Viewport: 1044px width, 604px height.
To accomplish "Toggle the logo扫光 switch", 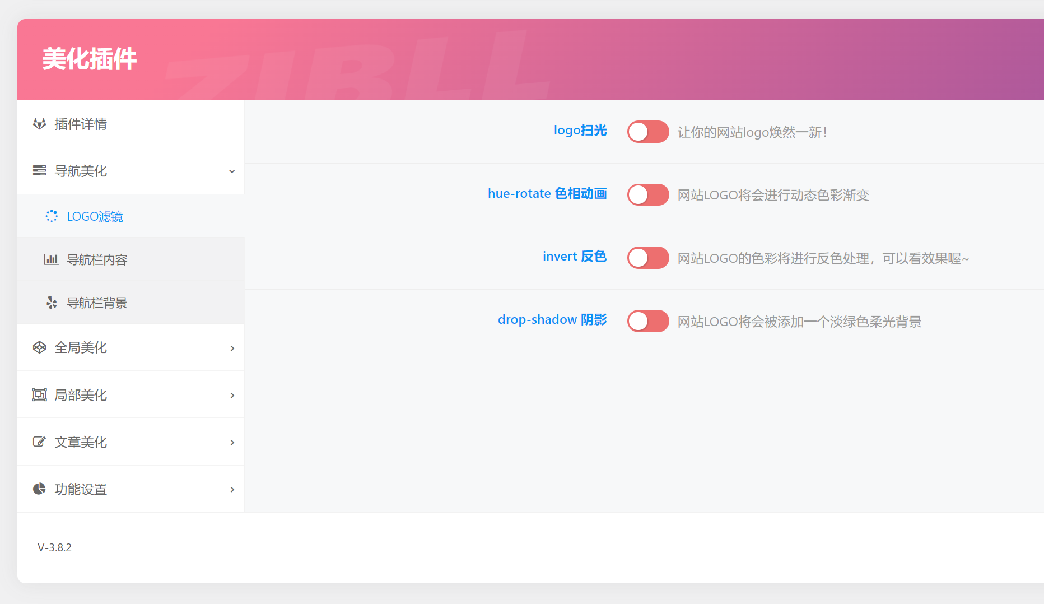I will 647,132.
